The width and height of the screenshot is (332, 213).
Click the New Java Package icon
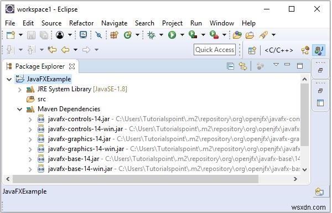114,35
